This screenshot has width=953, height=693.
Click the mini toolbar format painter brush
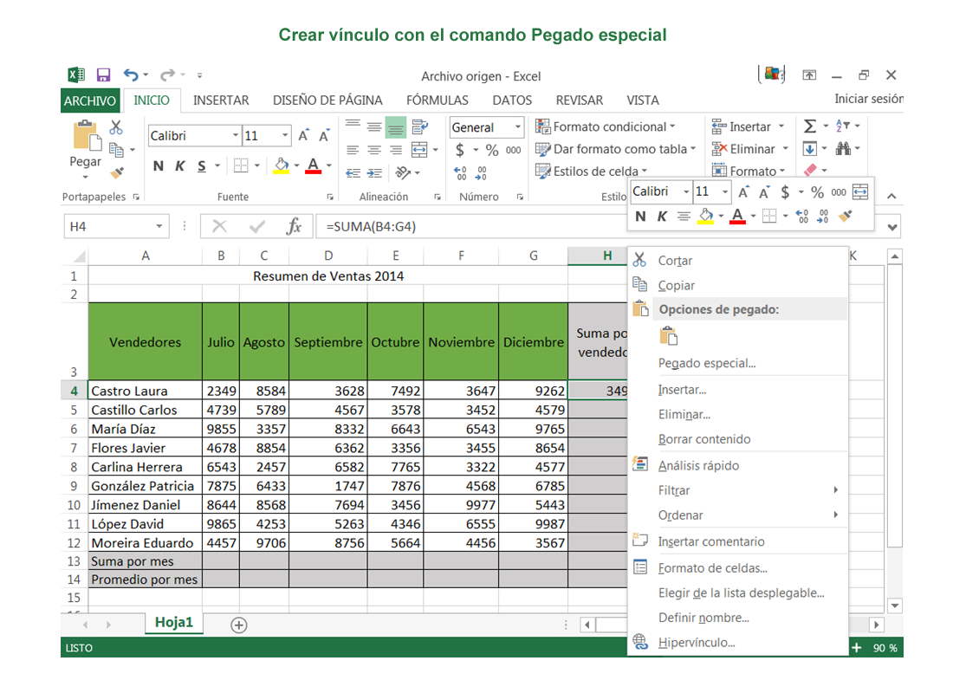click(846, 217)
